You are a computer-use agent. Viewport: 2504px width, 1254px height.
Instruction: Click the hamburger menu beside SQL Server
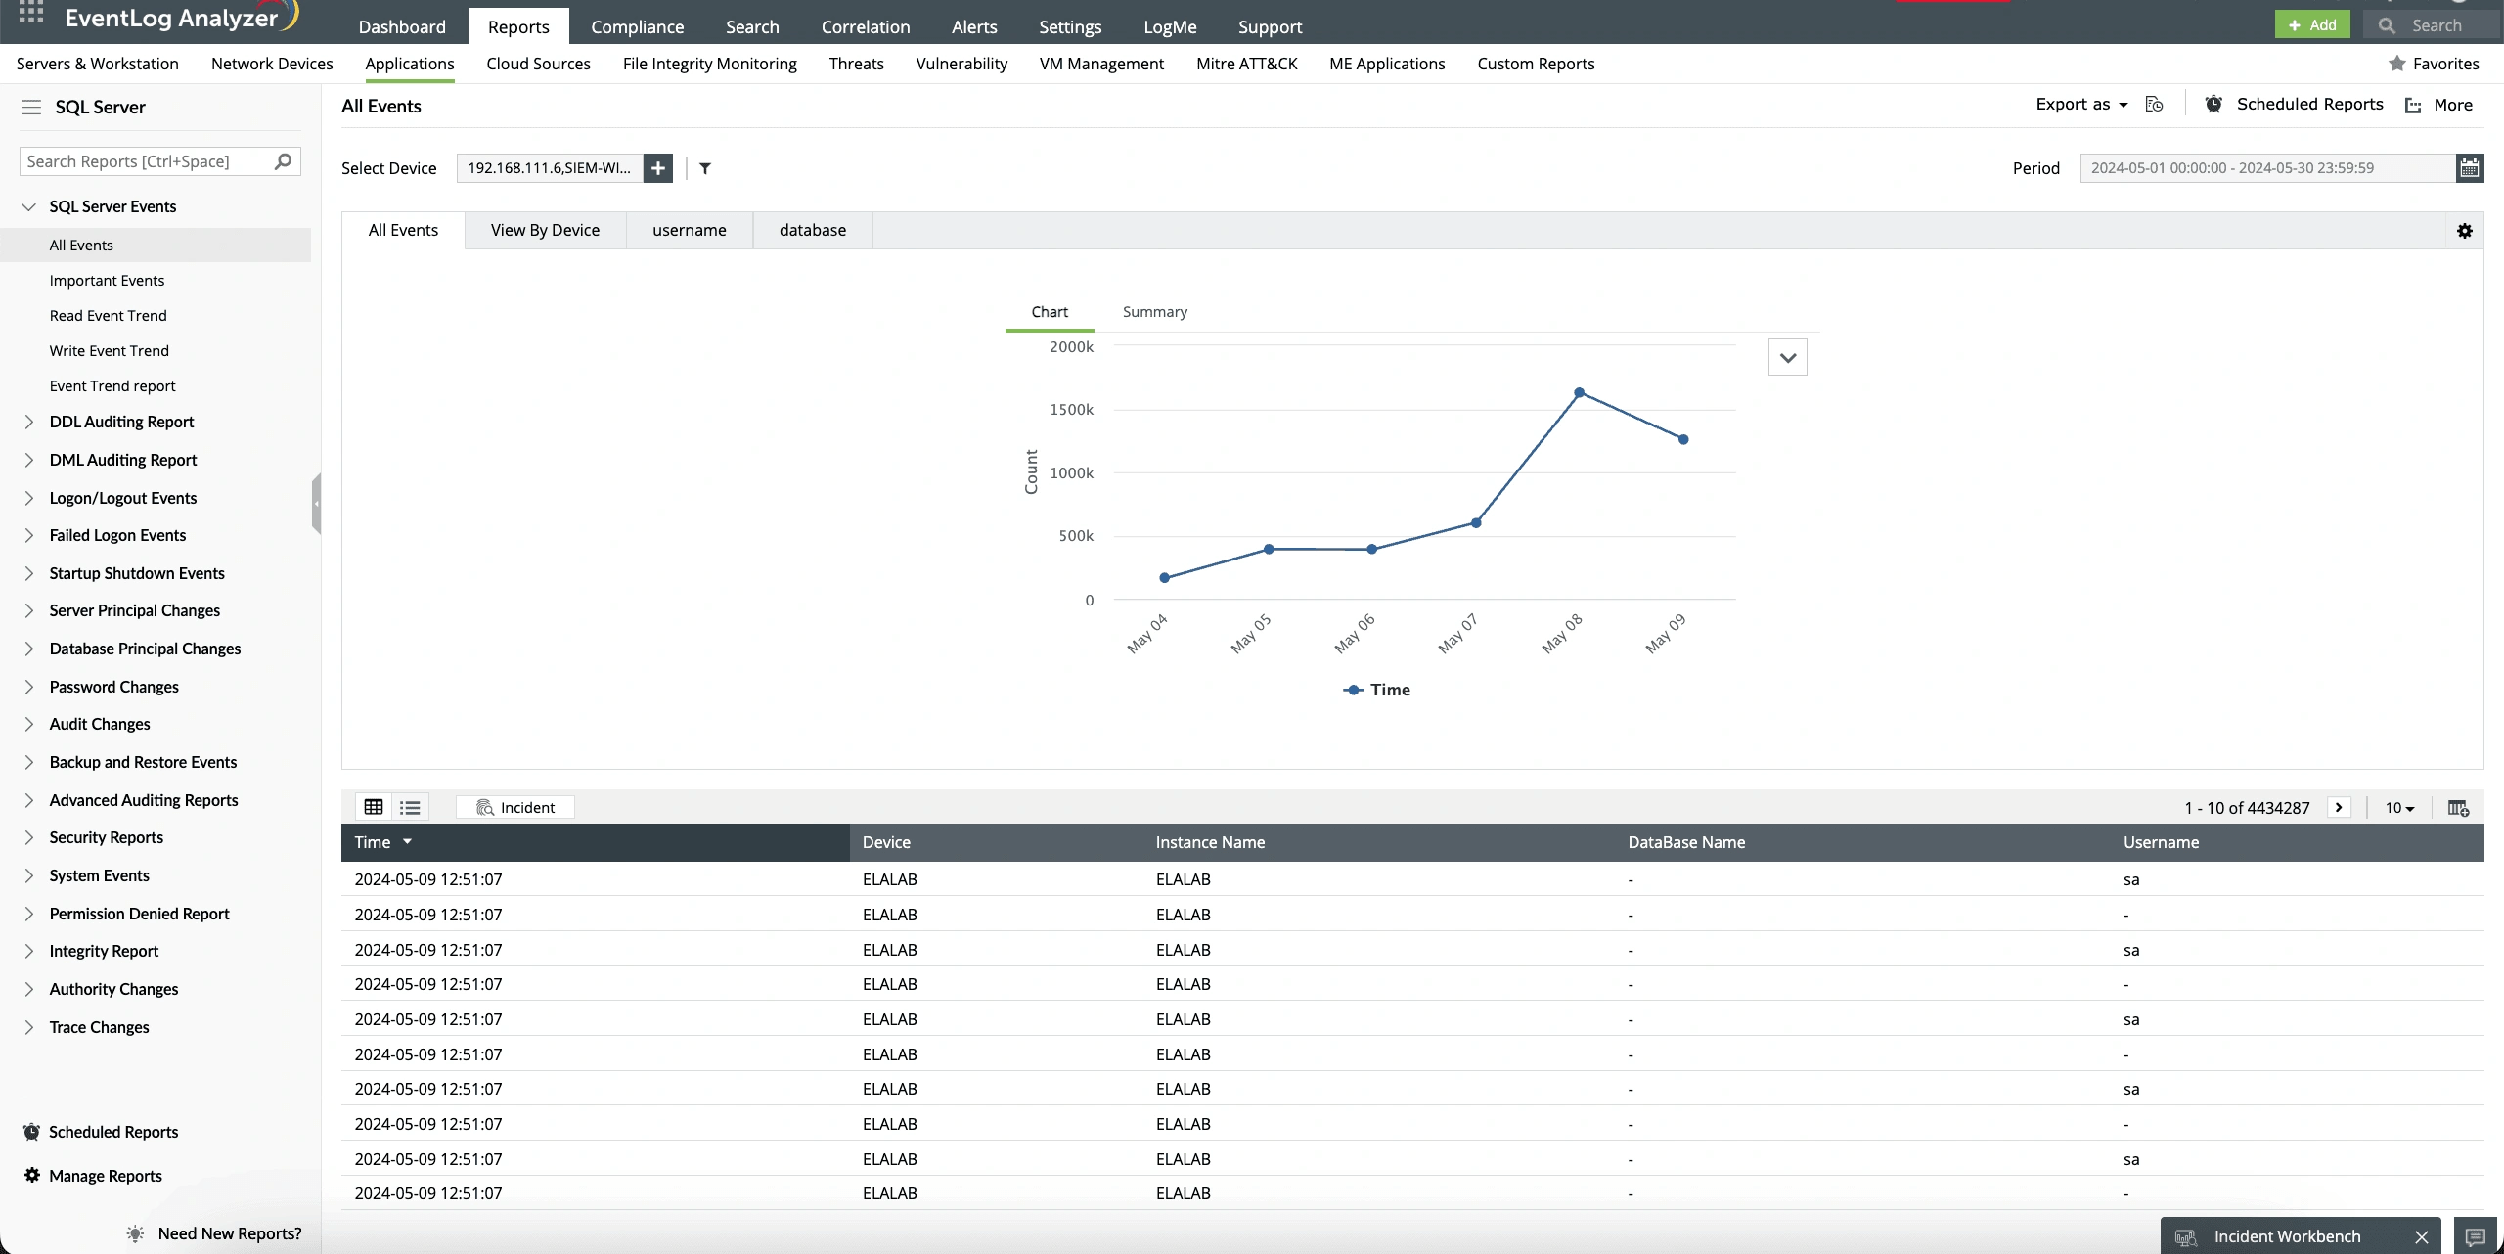point(31,107)
